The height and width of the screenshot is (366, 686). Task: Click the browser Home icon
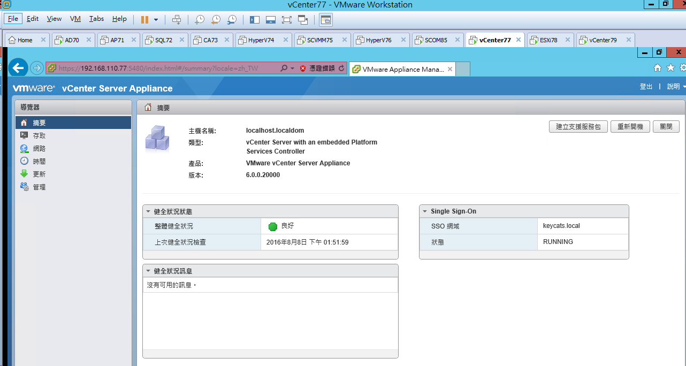point(658,68)
